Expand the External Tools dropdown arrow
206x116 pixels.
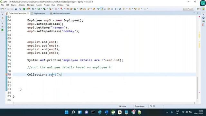click(53, 9)
